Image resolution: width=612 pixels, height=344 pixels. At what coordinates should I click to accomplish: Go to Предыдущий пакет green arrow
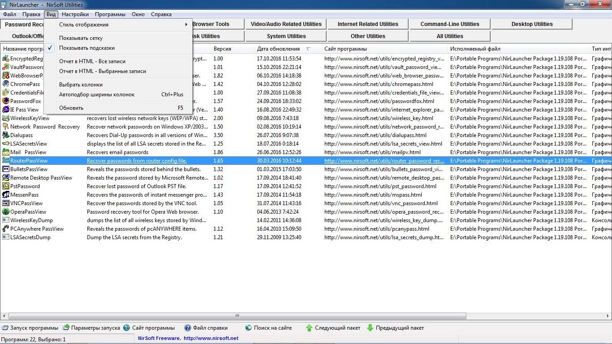(x=370, y=328)
